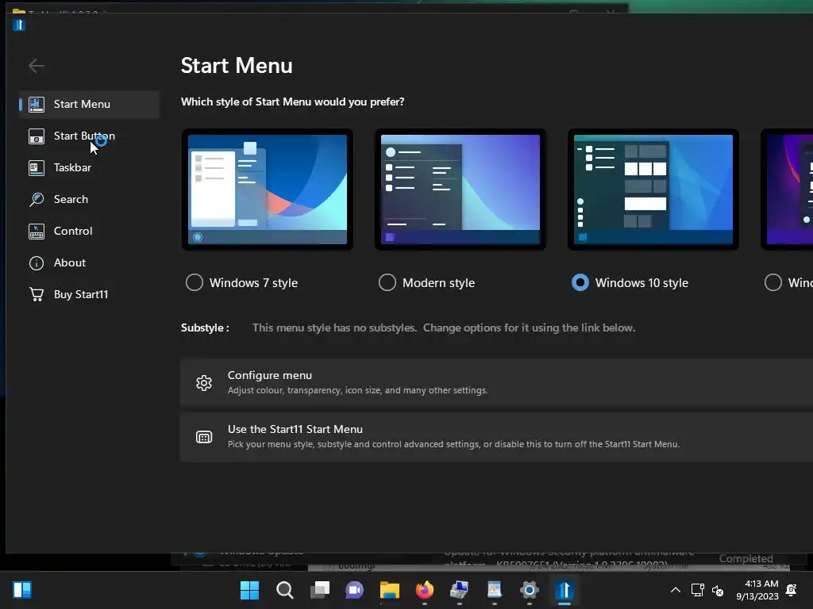Open the Start Button sidebar section
The width and height of the screenshot is (813, 609).
point(89,136)
